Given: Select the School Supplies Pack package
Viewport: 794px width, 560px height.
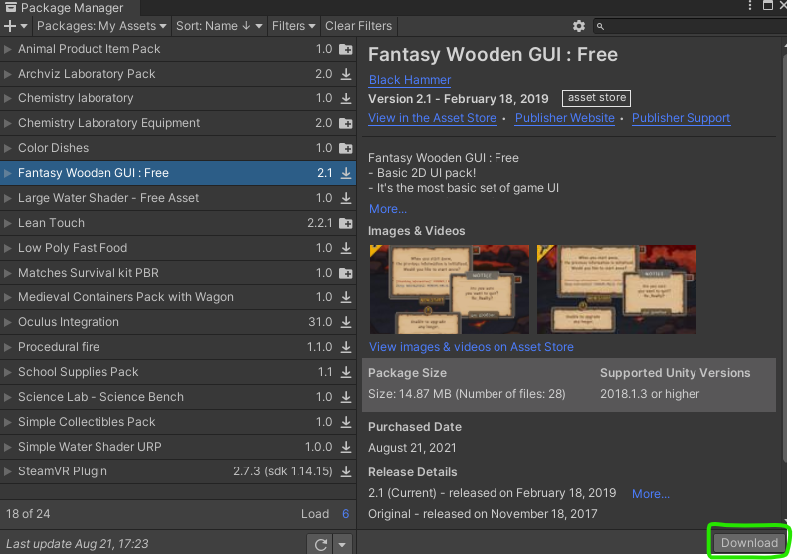Looking at the screenshot, I should pyautogui.click(x=178, y=372).
